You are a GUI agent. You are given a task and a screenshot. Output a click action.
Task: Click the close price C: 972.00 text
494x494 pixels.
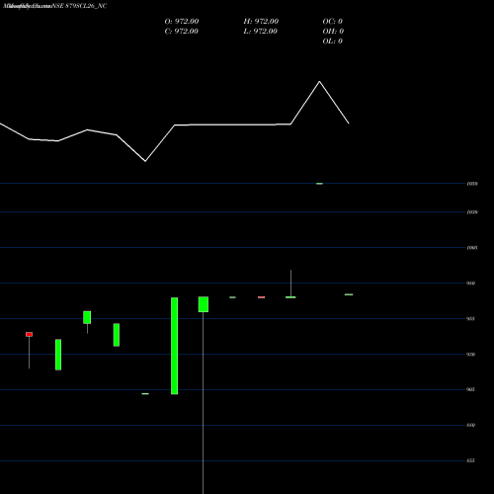coord(181,31)
